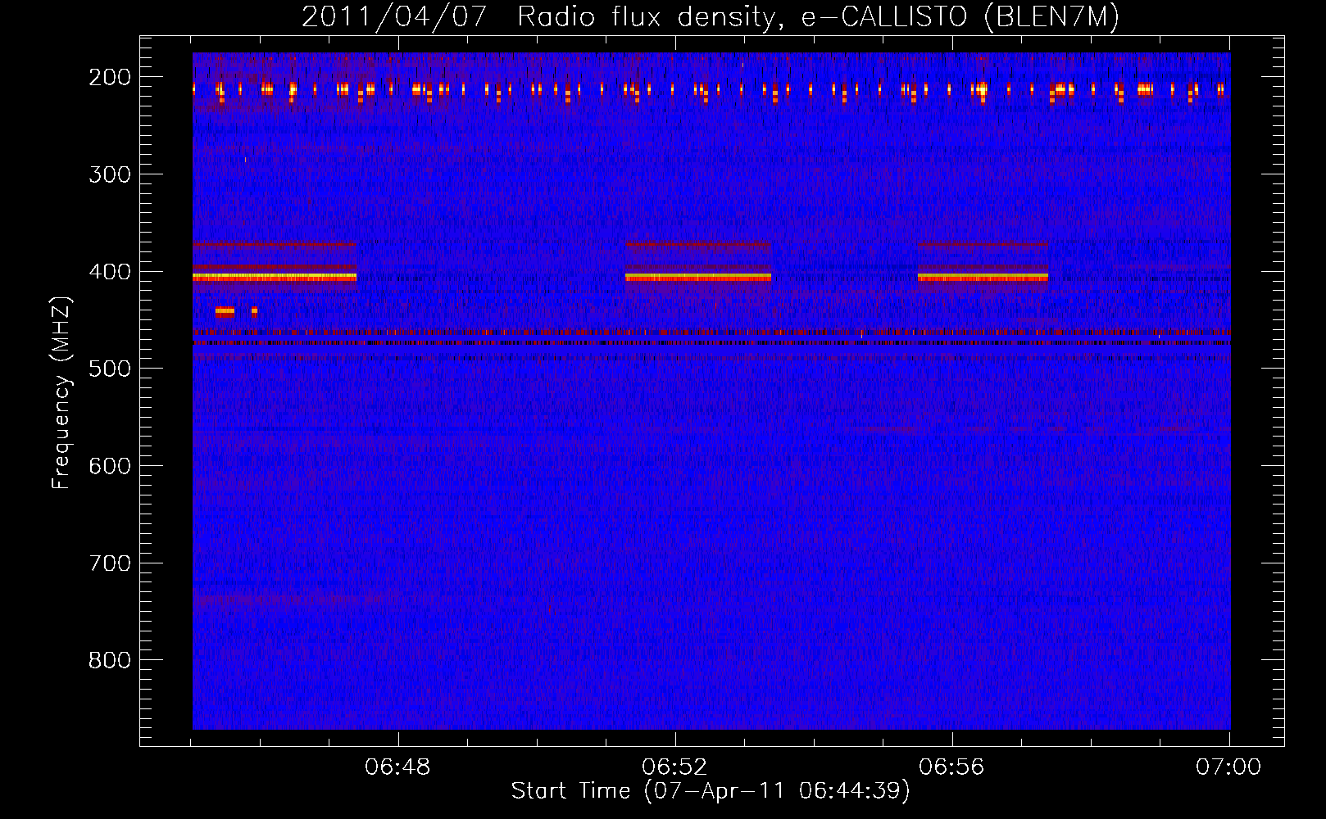Click the 405 MHz band near 06:56
This screenshot has height=819, width=1326.
983,278
